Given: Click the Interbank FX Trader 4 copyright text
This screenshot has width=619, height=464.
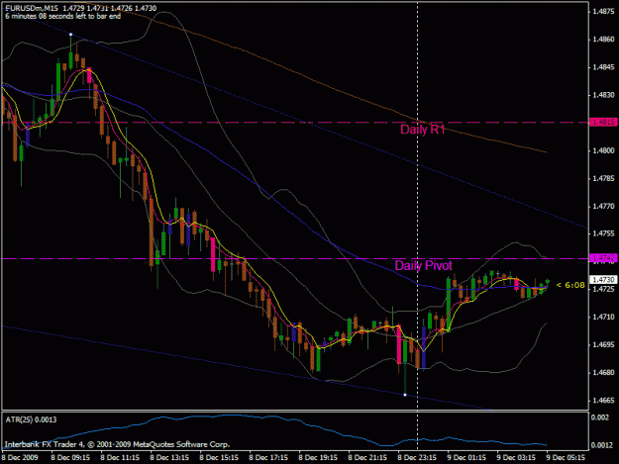Looking at the screenshot, I should coord(117,444).
